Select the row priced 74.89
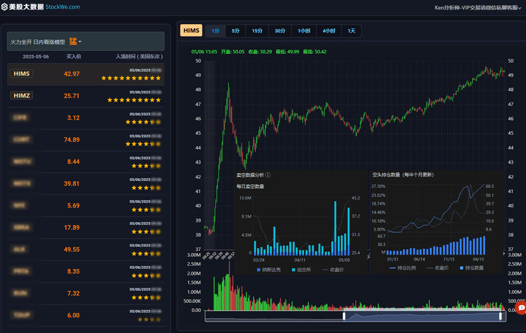This screenshot has width=526, height=333. [85, 140]
